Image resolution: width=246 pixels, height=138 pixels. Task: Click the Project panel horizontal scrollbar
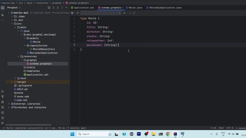point(28,125)
